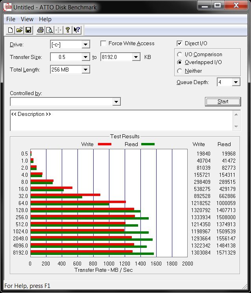This screenshot has height=293, width=251.
Task: Click the New file toolbar icon
Action: 11,30
